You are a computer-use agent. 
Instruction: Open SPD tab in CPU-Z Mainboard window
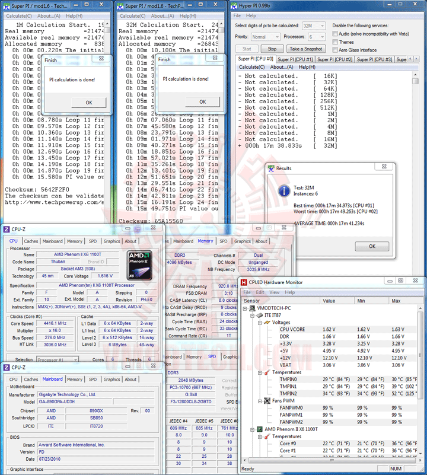pyautogui.click(x=93, y=380)
